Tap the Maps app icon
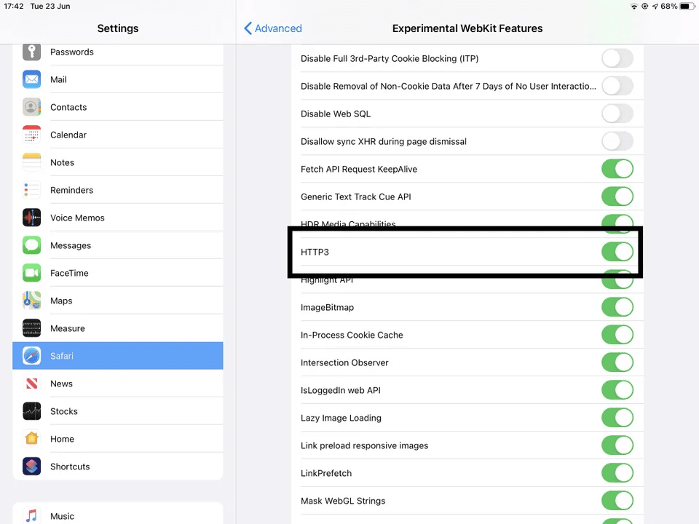The height and width of the screenshot is (524, 699). pyautogui.click(x=31, y=301)
